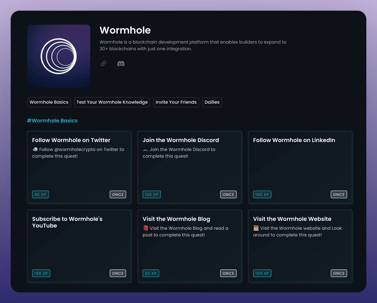Viewport: 377px width, 303px height.
Task: Click the 100 XP badge on LinkedIn quest
Action: point(262,194)
